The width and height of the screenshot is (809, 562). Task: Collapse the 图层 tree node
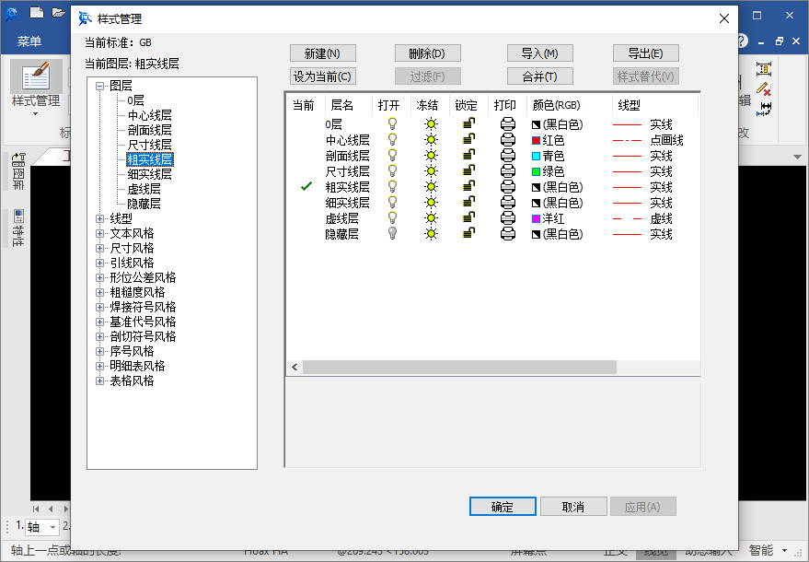[100, 87]
